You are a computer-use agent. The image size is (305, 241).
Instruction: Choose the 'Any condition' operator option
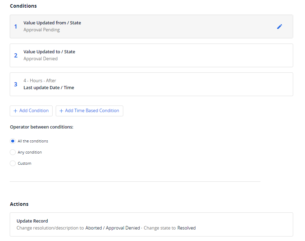(x=13, y=152)
